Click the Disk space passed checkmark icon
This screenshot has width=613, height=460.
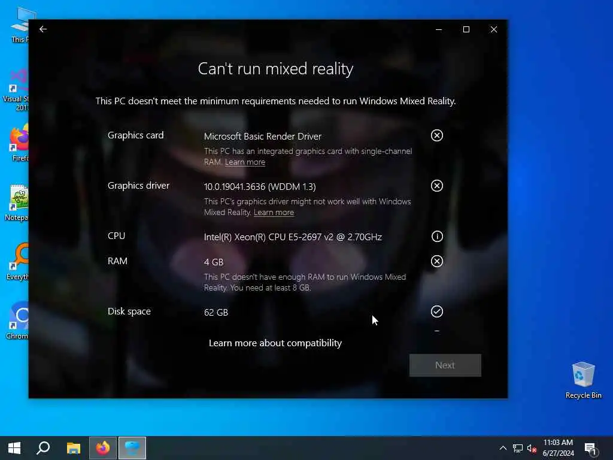point(436,311)
